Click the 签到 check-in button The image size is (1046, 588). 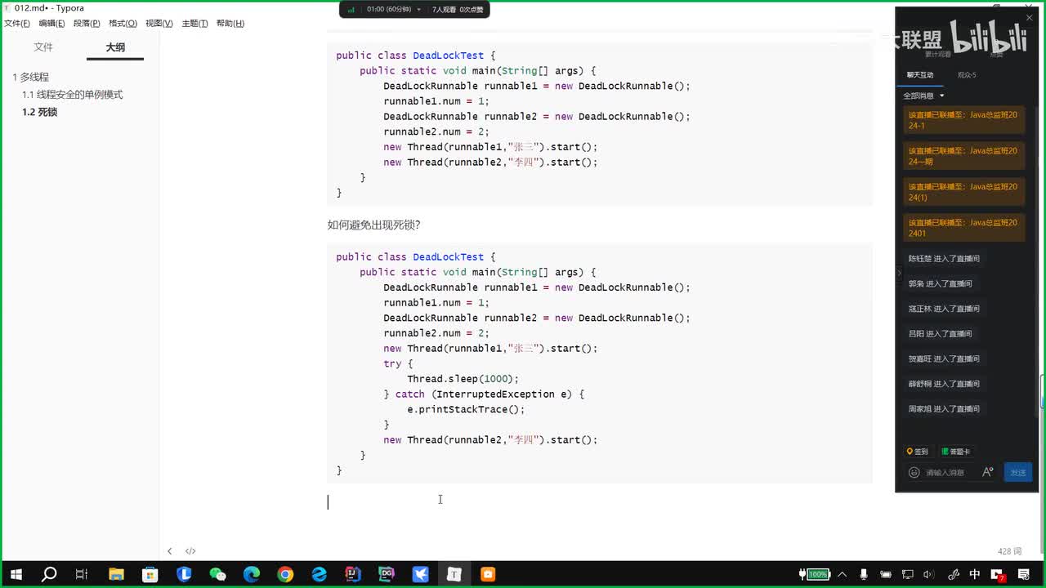(x=918, y=452)
